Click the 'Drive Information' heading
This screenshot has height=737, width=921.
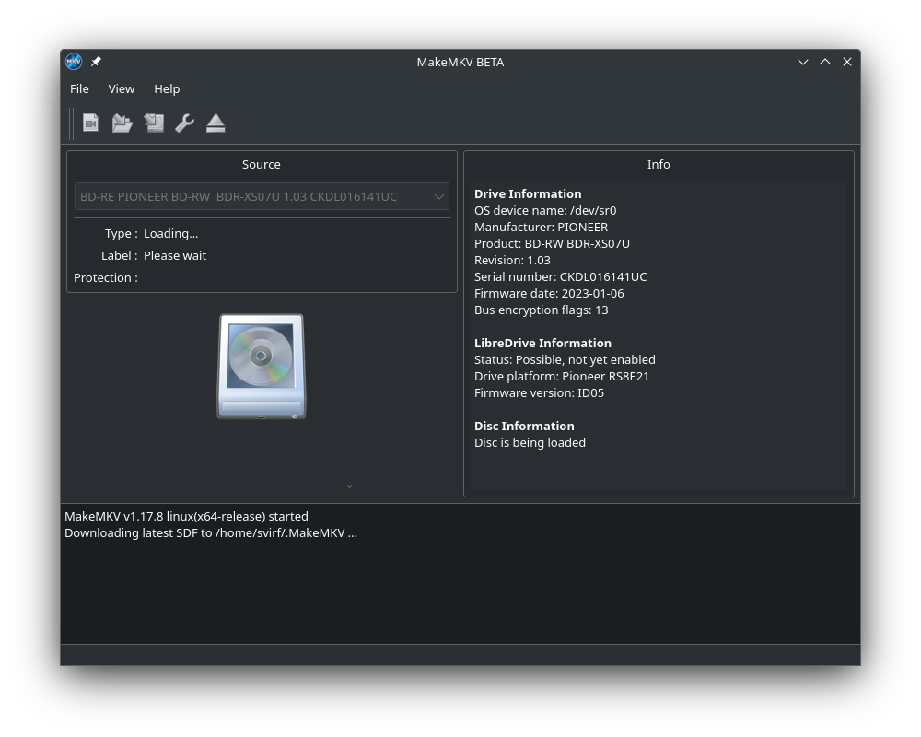528,194
